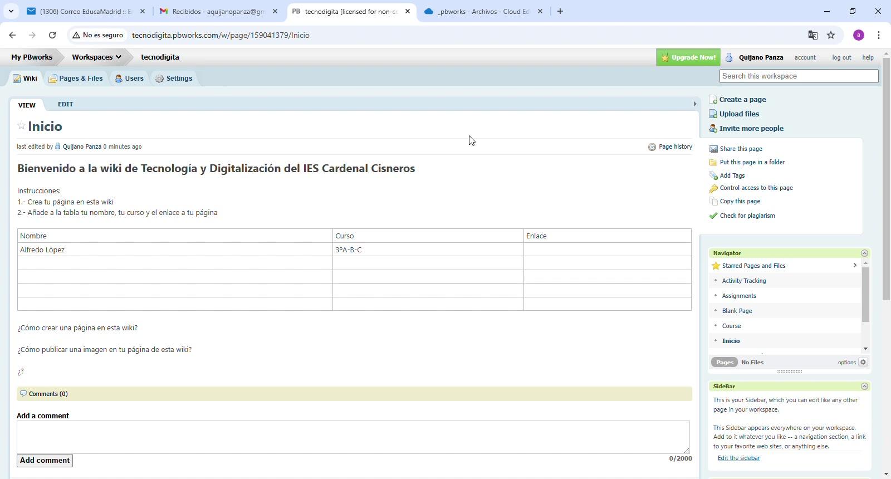Click the Add Tags icon
The image size is (891, 479).
(x=713, y=176)
